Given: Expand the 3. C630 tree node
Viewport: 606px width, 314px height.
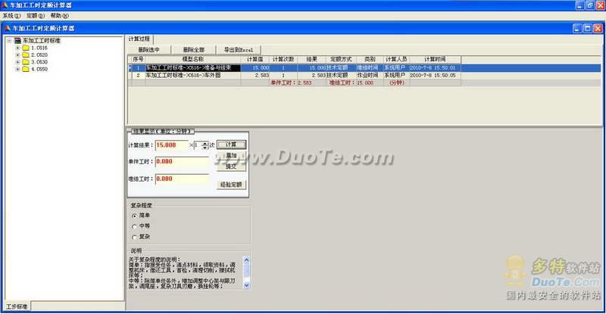Looking at the screenshot, I should [x=17, y=62].
